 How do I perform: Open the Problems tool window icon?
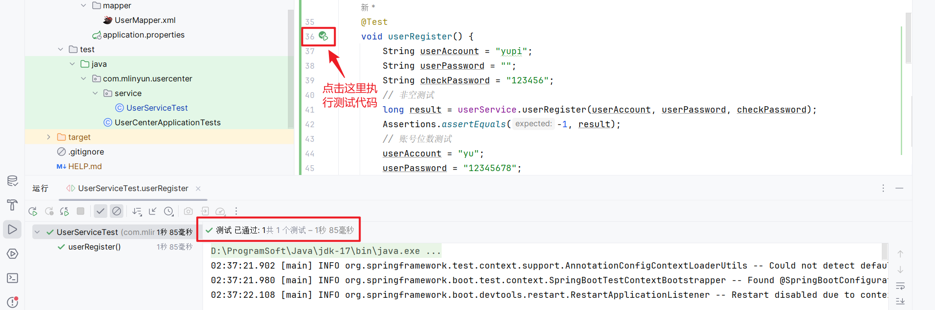click(12, 302)
